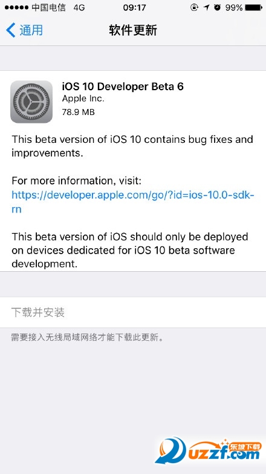Tap the signal strength dots

(16, 7)
